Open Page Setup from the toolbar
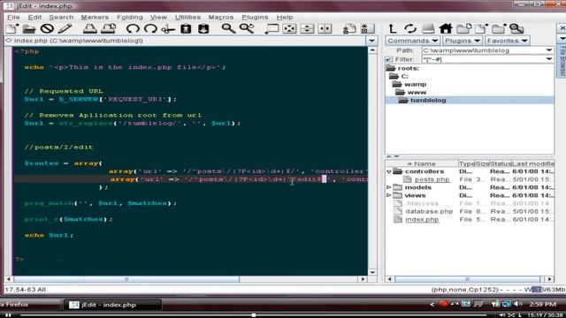 pyautogui.click(x=108, y=28)
